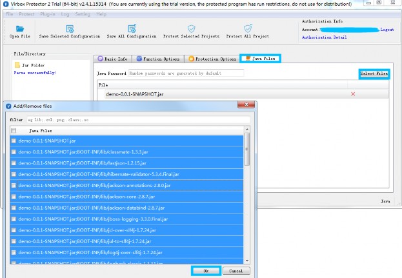The image size is (402, 278).
Task: Open the Log menu
Action: coord(65,14)
